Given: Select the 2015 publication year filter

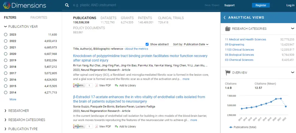Looking at the screenshot, I should [x=6, y=86].
